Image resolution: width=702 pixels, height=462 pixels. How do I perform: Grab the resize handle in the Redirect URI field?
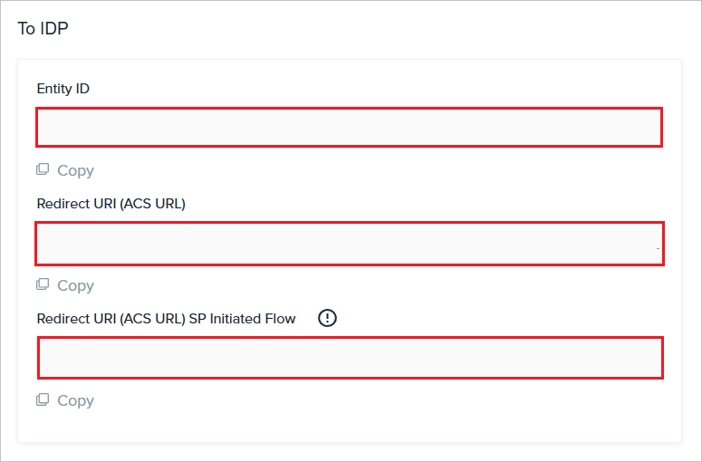pyautogui.click(x=658, y=248)
